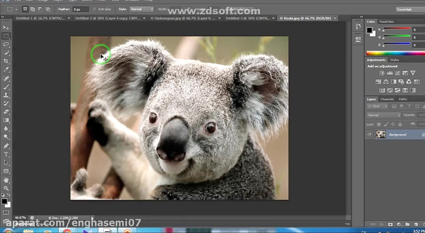Add a Photo Filter adjustment
Viewport: 425px width, 233px height.
click(x=401, y=82)
